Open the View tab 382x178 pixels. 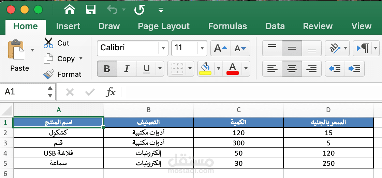361,26
